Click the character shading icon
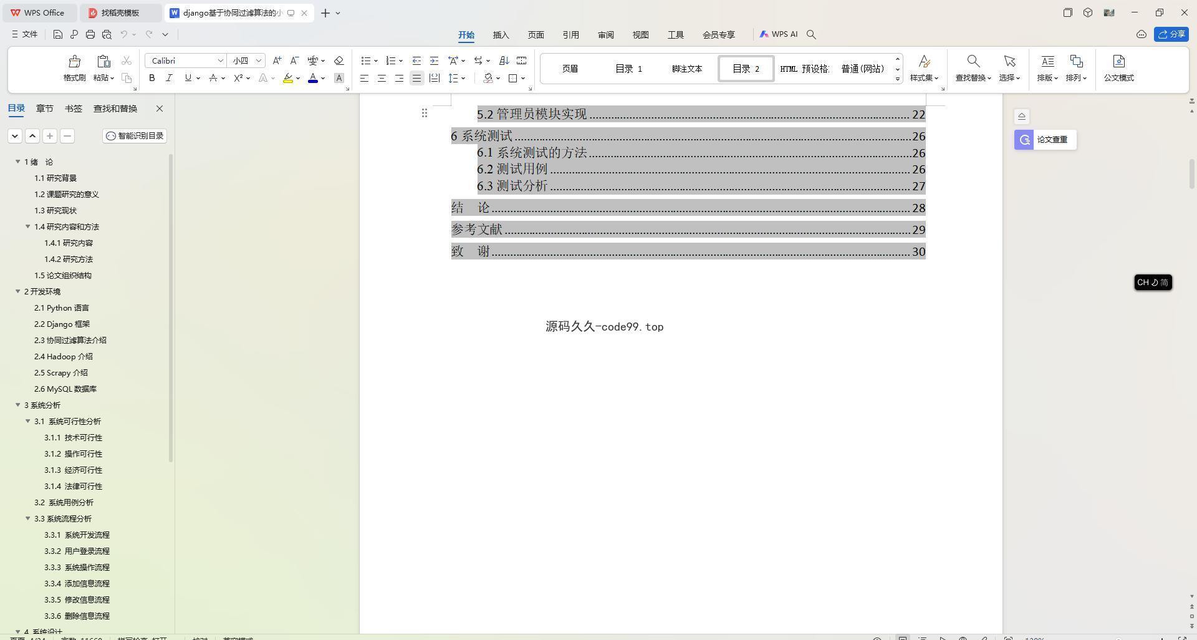 (339, 78)
